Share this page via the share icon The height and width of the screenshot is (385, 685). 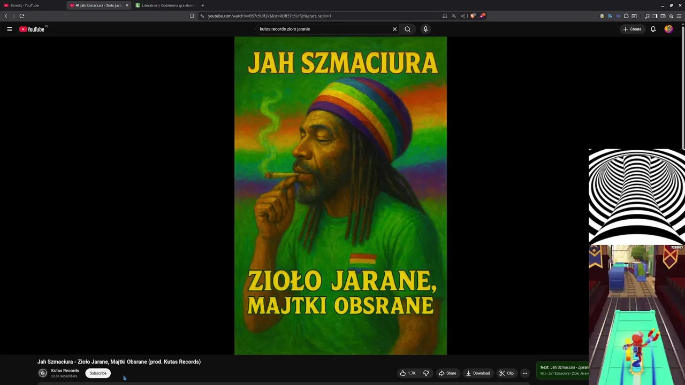tap(462, 16)
